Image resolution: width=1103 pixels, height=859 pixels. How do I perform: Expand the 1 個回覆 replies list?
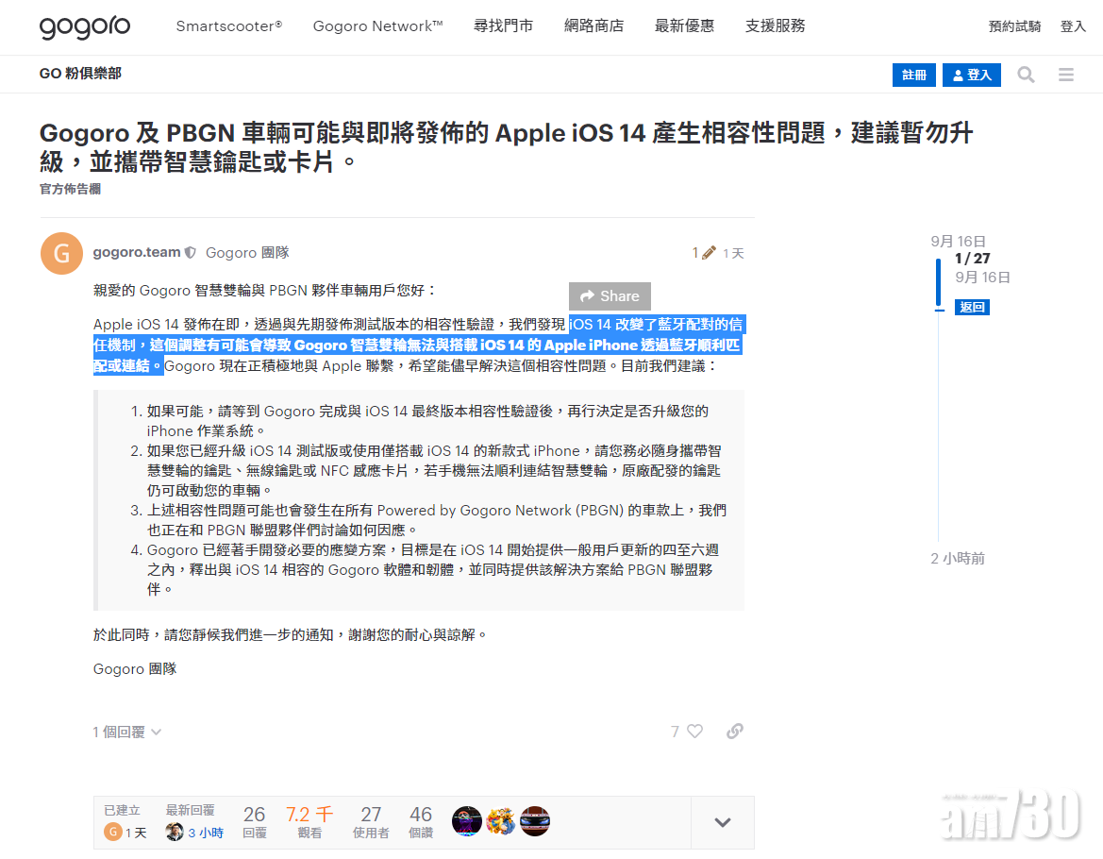[x=127, y=732]
